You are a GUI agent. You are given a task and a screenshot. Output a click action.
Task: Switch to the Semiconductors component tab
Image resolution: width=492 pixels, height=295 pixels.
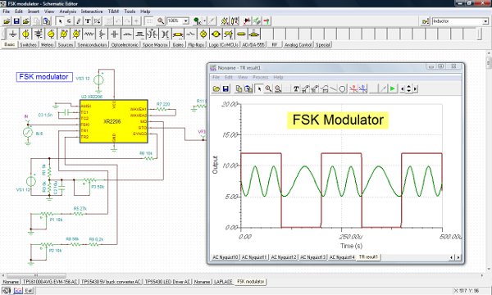click(92, 45)
